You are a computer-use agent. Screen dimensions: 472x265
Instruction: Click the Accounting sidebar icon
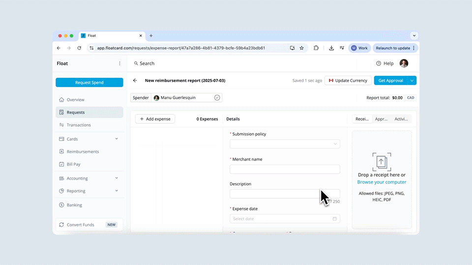click(x=61, y=178)
